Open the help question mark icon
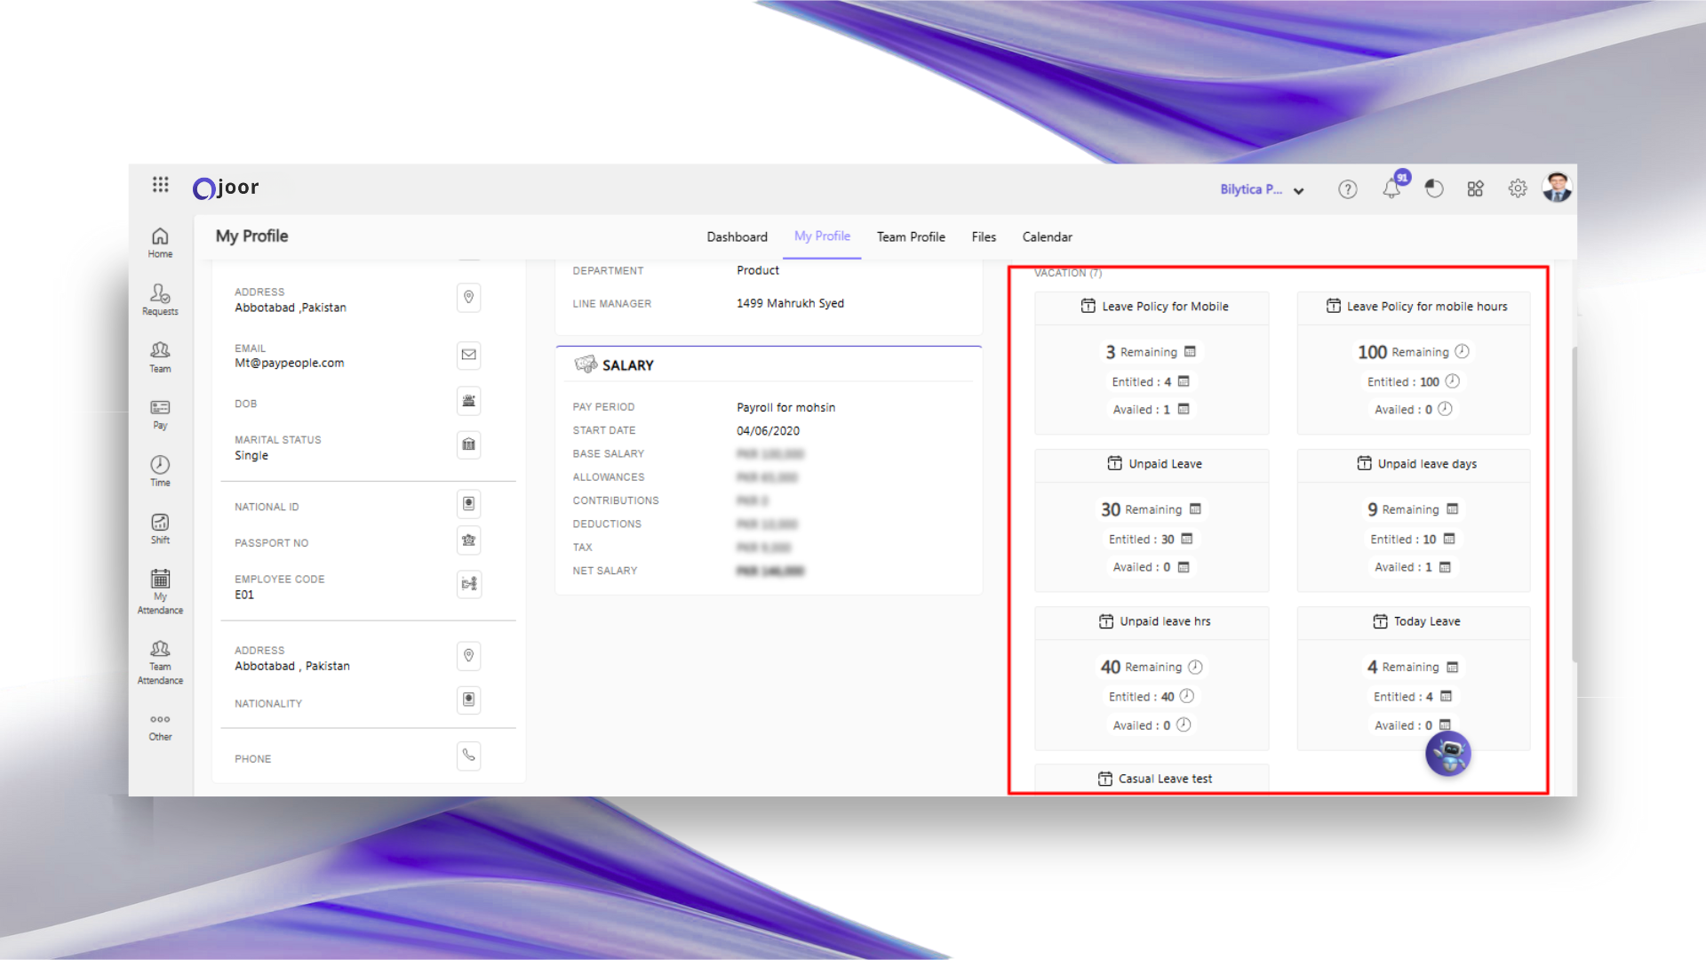The height and width of the screenshot is (960, 1706). click(x=1347, y=188)
